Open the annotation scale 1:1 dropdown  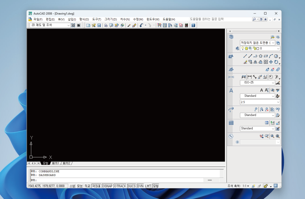[x=246, y=186]
